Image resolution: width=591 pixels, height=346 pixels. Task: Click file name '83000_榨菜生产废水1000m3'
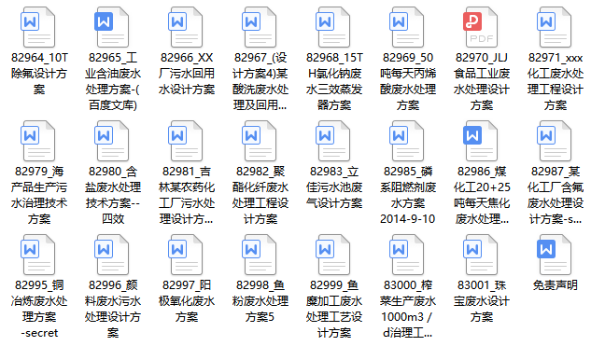coord(408,309)
